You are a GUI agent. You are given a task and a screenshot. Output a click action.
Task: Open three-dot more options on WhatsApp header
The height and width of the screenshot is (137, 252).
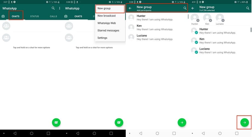(60, 8)
